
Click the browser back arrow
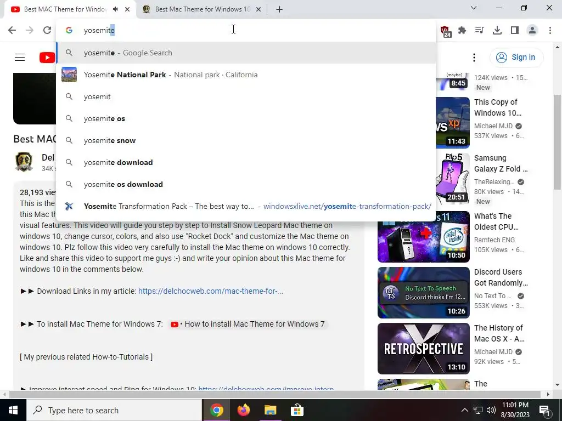pyautogui.click(x=12, y=30)
